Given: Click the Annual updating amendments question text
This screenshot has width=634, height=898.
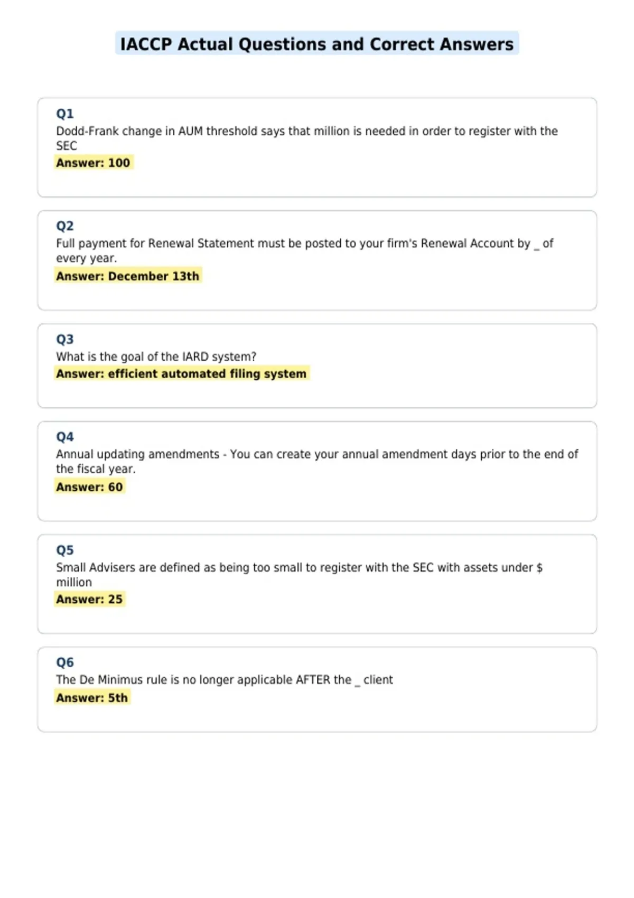Looking at the screenshot, I should [317, 461].
